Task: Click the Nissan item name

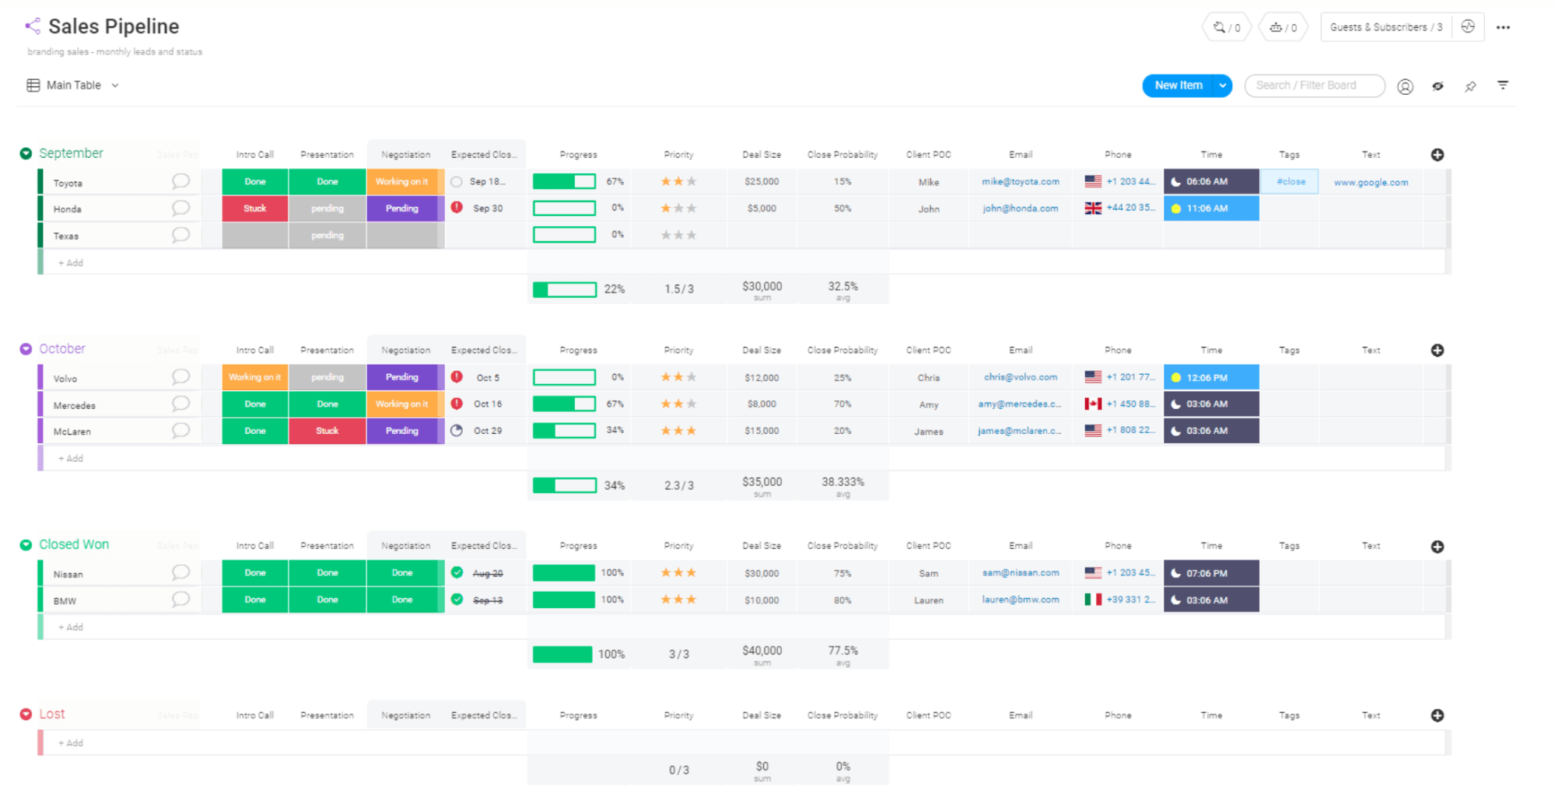Action: (x=68, y=575)
